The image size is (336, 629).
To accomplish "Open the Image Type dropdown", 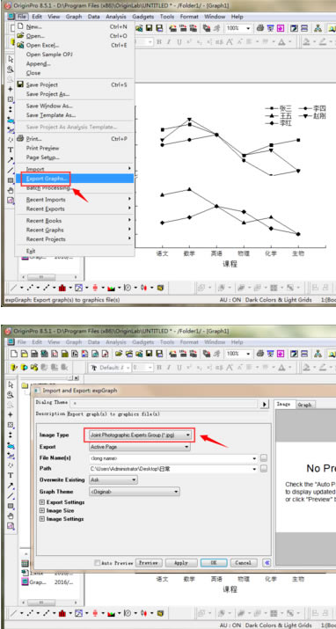I will tap(140, 435).
